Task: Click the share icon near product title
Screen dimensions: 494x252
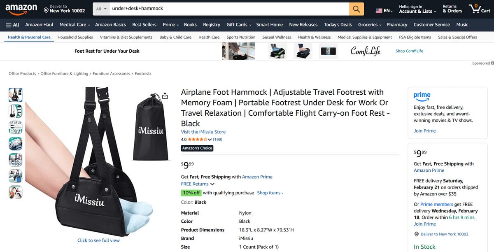Action: click(x=165, y=95)
